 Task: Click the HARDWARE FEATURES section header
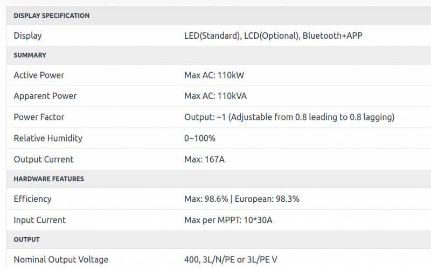click(x=48, y=179)
